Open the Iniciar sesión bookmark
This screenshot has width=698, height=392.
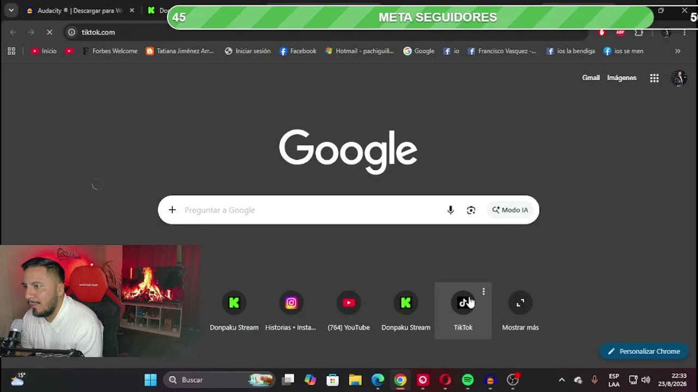(248, 51)
